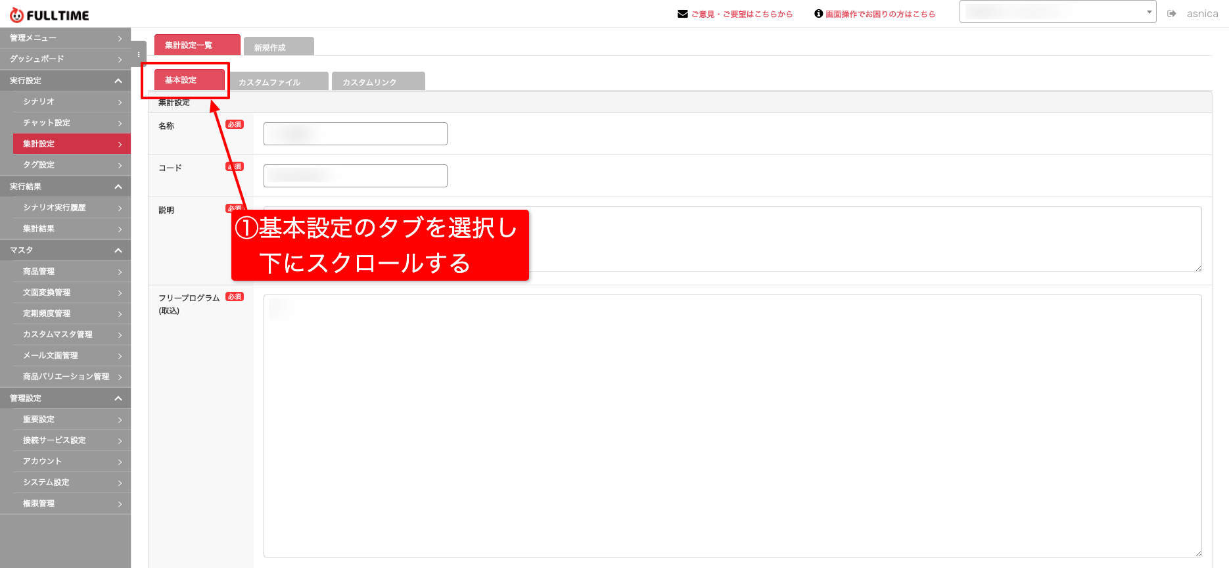Open the アカウント sidebar item
Viewport: 1229px width, 568px height.
72,461
